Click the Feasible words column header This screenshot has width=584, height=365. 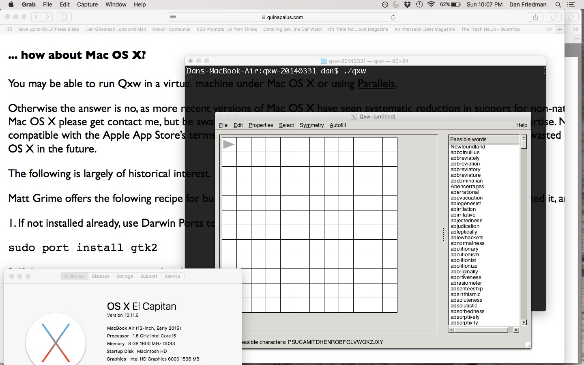point(484,139)
